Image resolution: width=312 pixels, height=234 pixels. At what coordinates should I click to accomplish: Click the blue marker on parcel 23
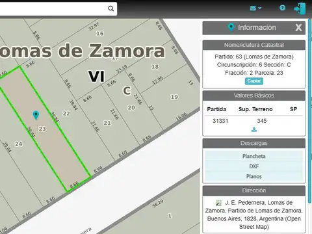[36, 115]
